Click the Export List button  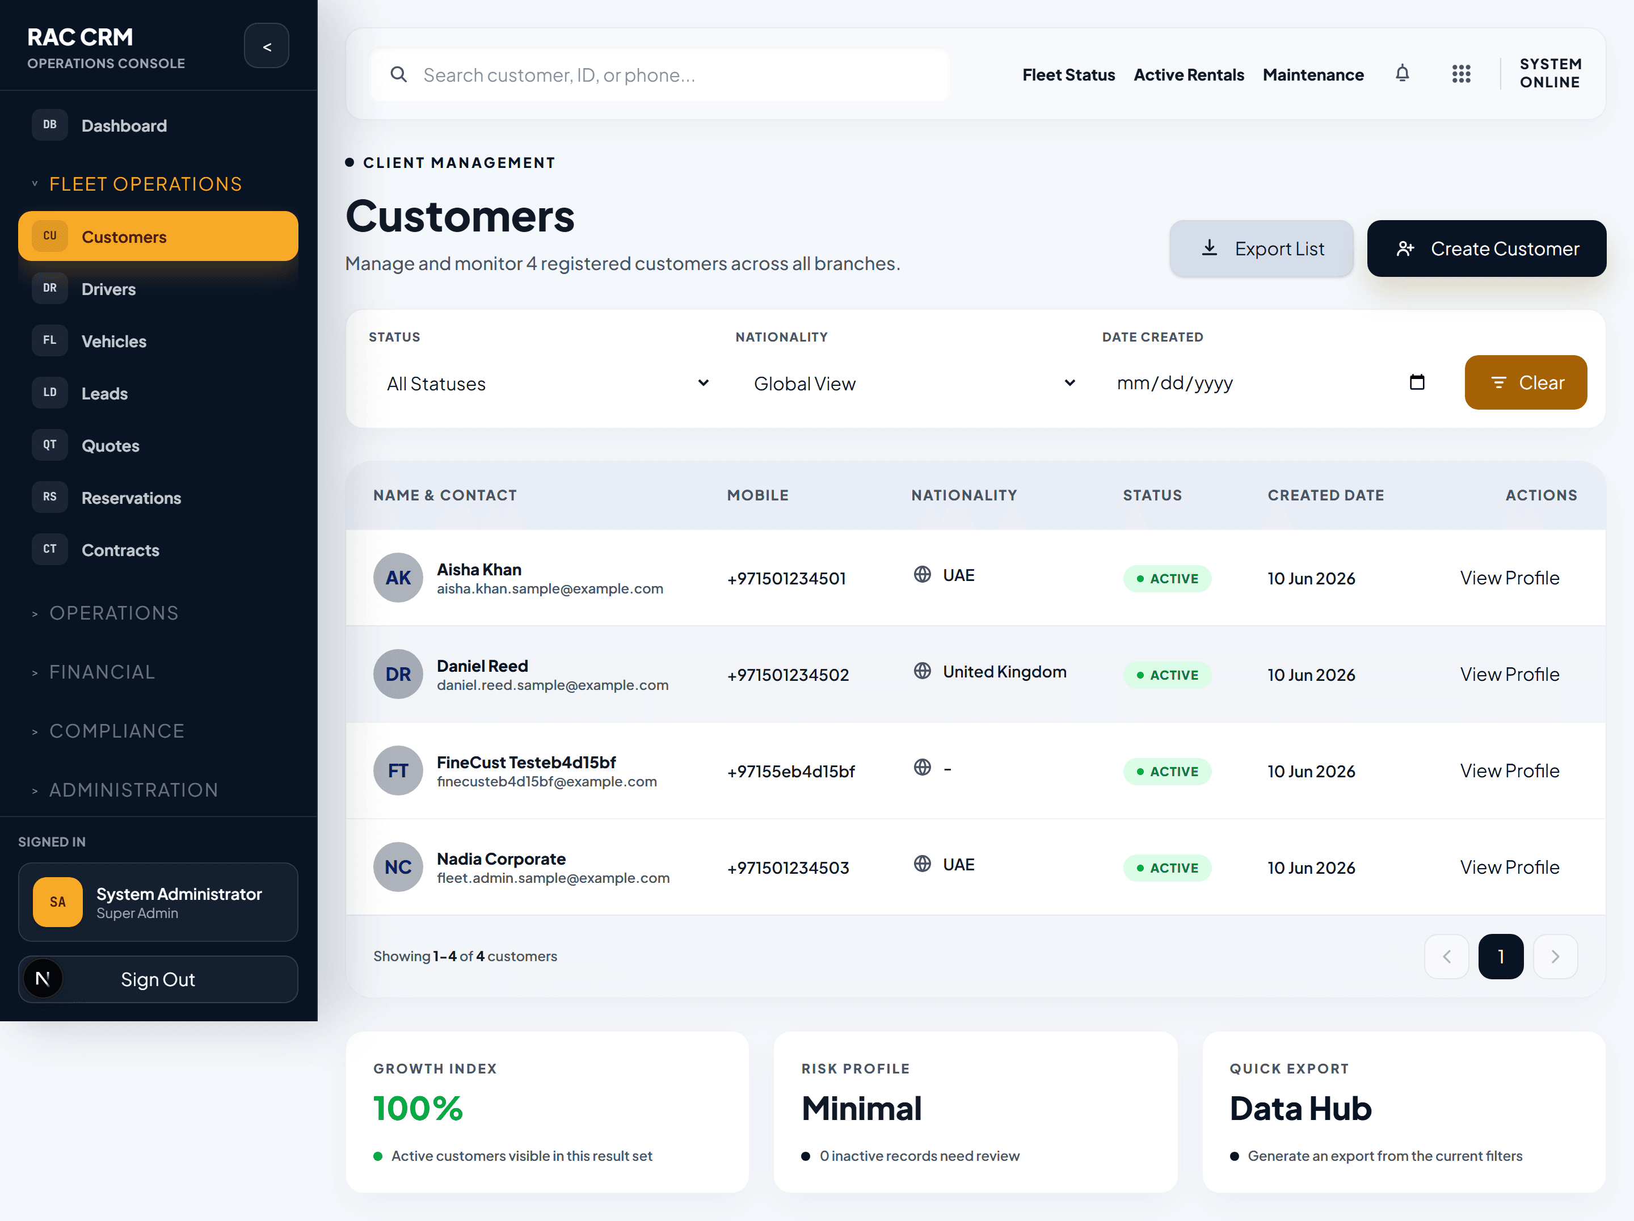tap(1261, 249)
